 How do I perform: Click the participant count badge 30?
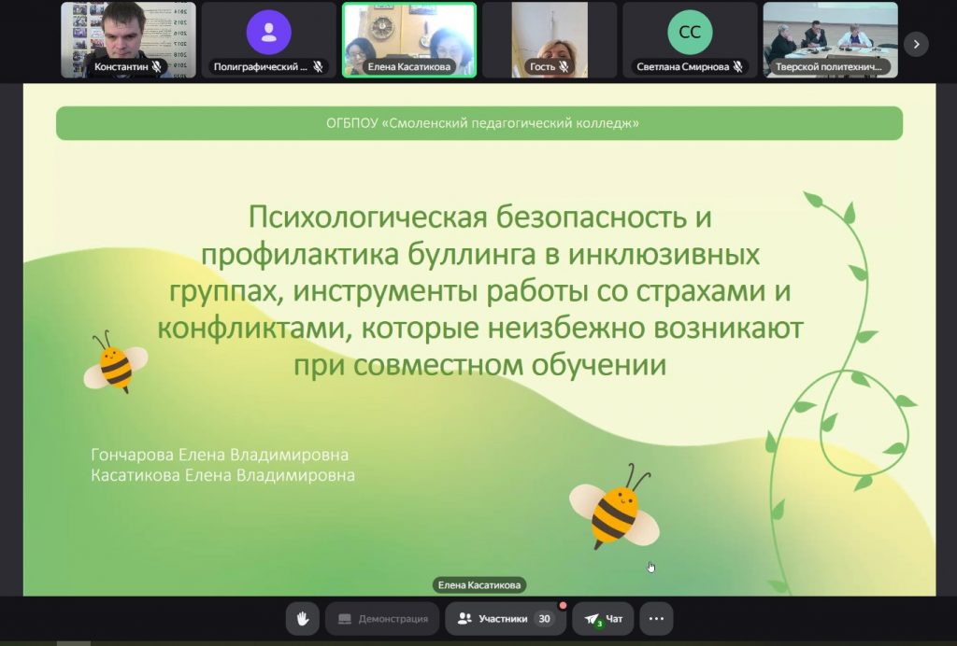(544, 618)
